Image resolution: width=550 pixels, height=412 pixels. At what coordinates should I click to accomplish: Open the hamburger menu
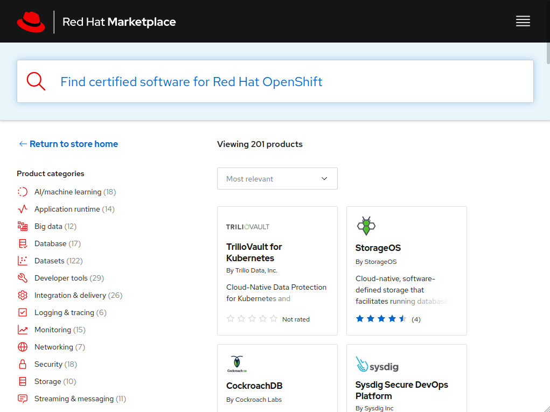click(523, 22)
